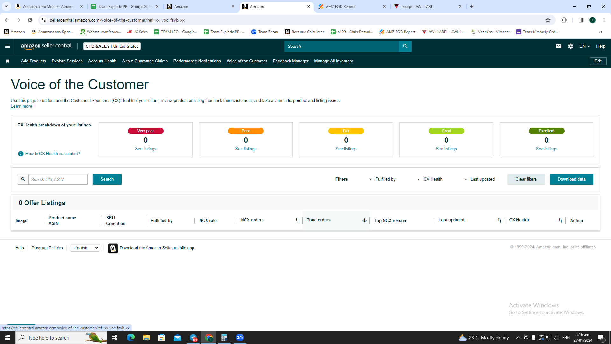Open Explore Services in the nav bar

[x=67, y=61]
